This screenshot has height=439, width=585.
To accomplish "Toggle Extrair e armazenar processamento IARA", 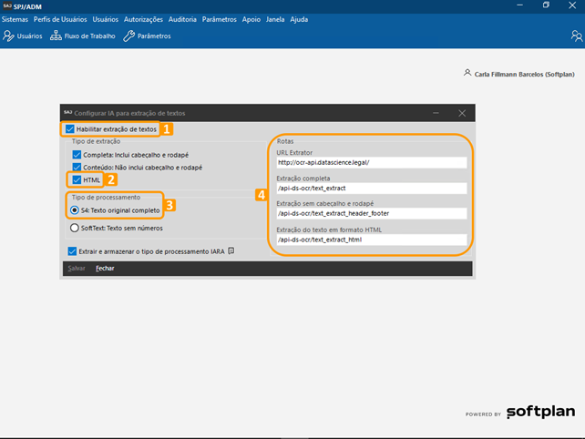I will click(x=72, y=251).
